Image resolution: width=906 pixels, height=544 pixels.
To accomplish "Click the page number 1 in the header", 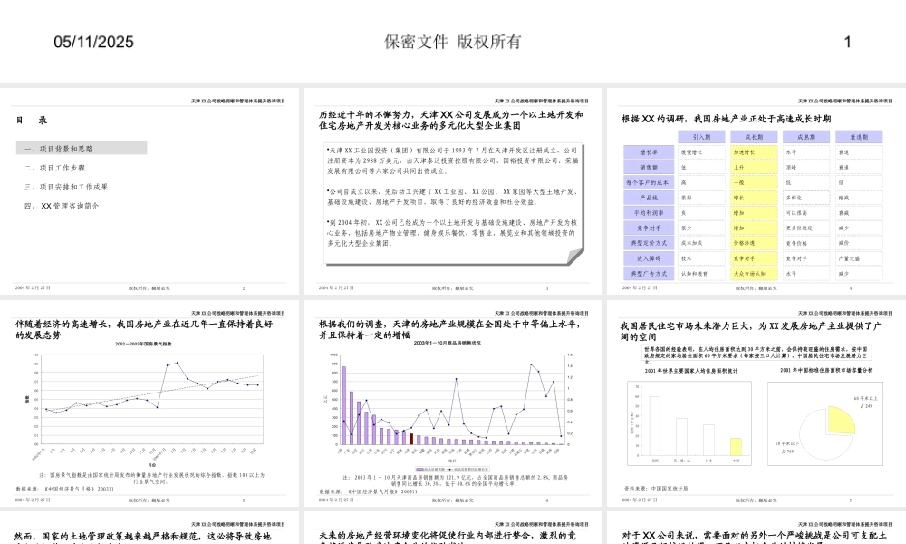I will coord(847,42).
